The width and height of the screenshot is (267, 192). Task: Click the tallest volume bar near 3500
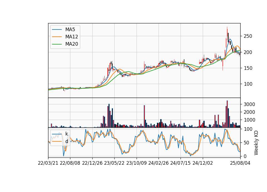(x=227, y=114)
